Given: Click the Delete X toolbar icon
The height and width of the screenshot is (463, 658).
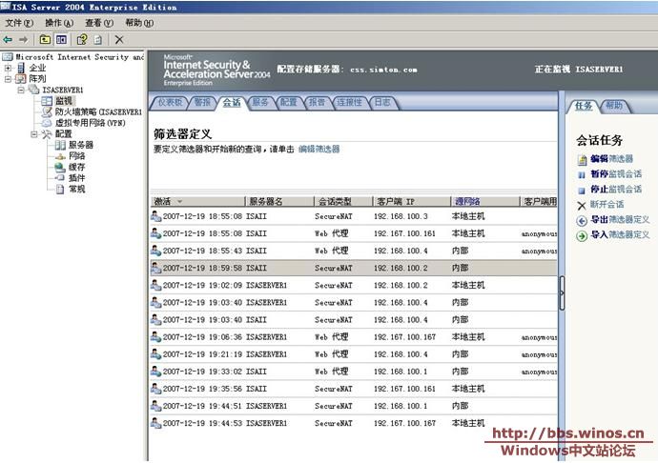Looking at the screenshot, I should click(119, 39).
